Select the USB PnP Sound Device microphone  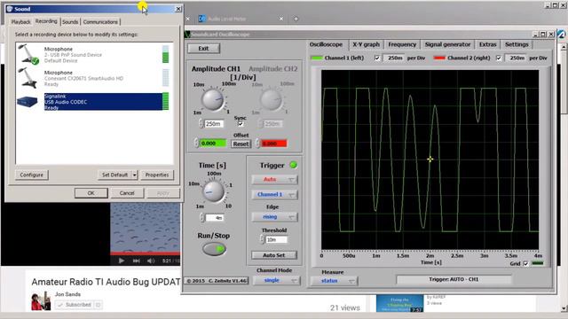(93, 55)
